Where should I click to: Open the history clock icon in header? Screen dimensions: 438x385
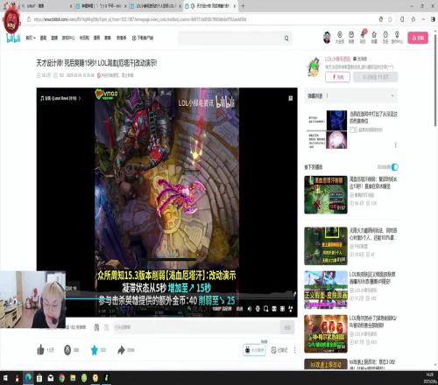[385, 38]
